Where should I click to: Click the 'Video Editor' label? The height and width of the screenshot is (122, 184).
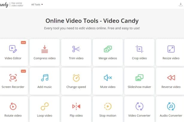coord(13,58)
